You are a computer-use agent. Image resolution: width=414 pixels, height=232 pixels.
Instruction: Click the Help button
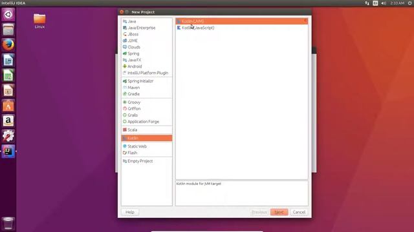[x=130, y=212]
